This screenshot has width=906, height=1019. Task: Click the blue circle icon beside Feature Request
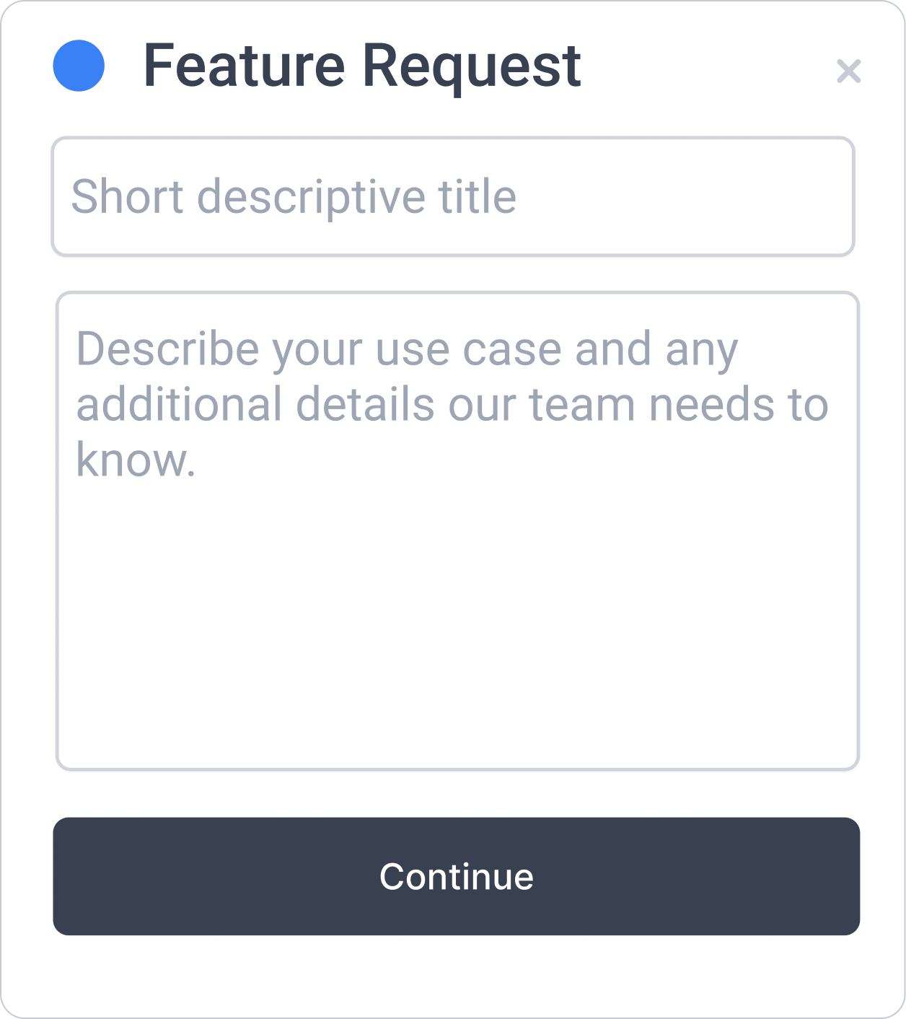79,66
